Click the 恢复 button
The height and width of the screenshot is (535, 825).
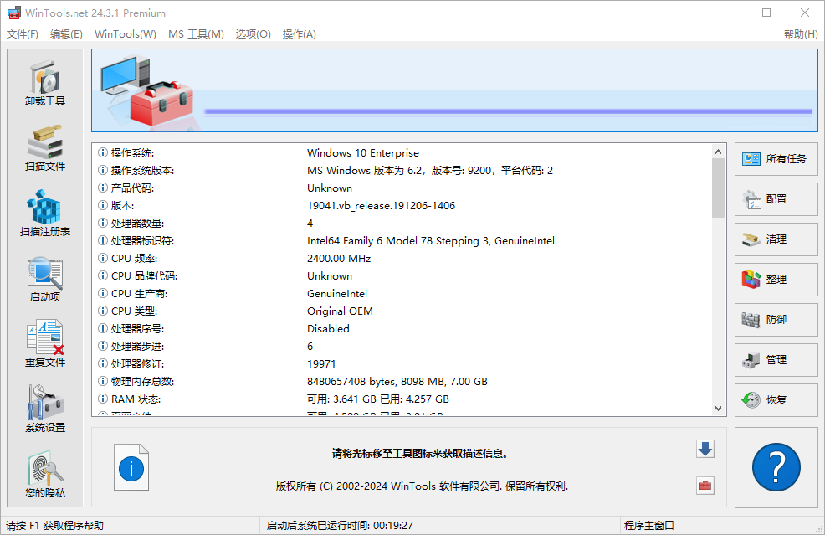click(x=776, y=400)
